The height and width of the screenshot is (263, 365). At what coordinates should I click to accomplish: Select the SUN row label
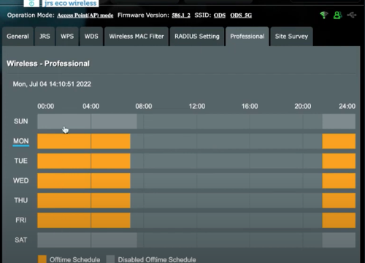pos(21,121)
